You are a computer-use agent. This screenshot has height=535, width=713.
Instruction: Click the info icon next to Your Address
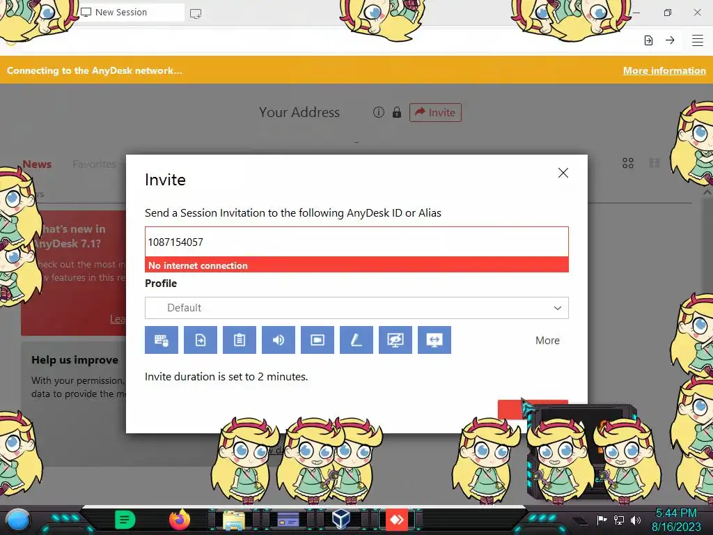tap(378, 112)
